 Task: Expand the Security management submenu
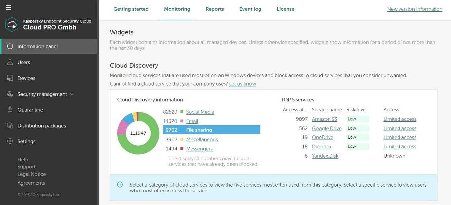click(71, 94)
